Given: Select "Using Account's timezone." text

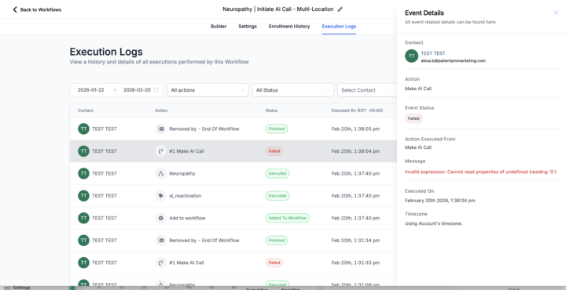Looking at the screenshot, I should click(433, 223).
